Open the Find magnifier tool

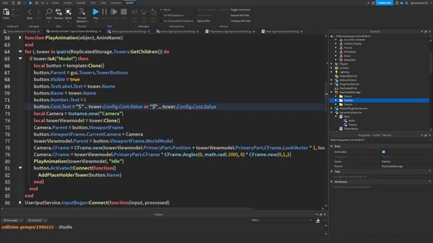49,12
